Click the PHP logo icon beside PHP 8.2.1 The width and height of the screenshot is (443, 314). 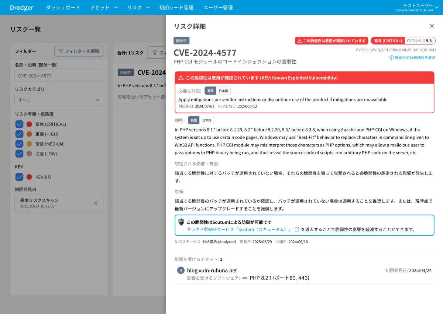tap(245, 278)
